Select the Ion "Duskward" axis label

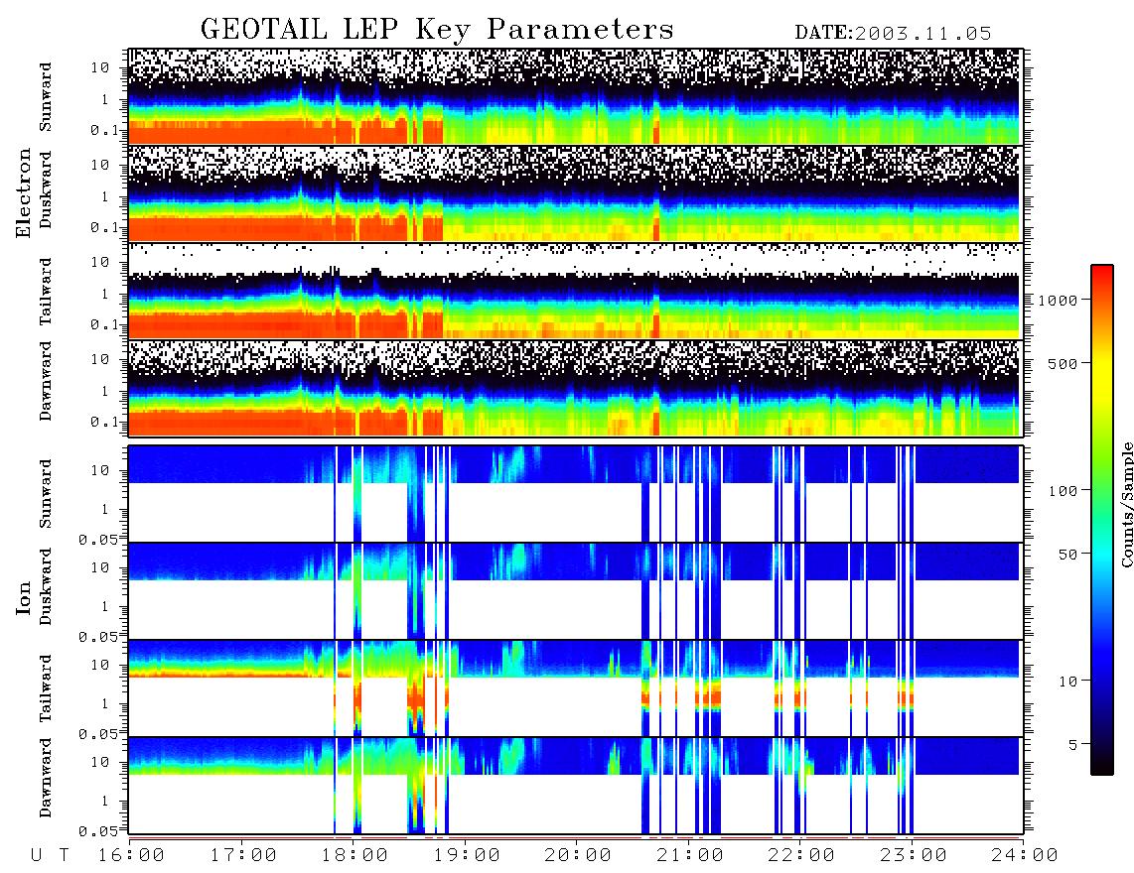click(46, 586)
